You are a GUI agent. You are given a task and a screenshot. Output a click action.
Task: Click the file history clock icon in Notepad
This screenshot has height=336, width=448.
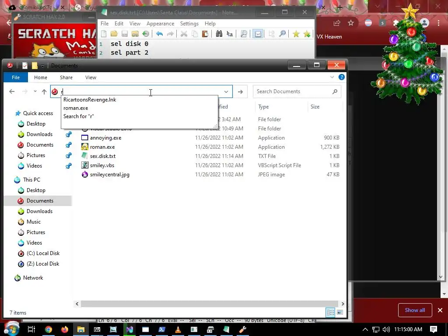point(146,34)
